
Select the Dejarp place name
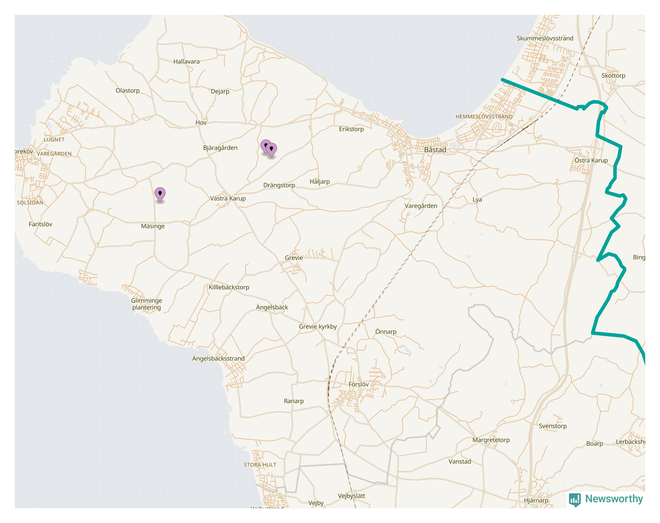(x=220, y=92)
